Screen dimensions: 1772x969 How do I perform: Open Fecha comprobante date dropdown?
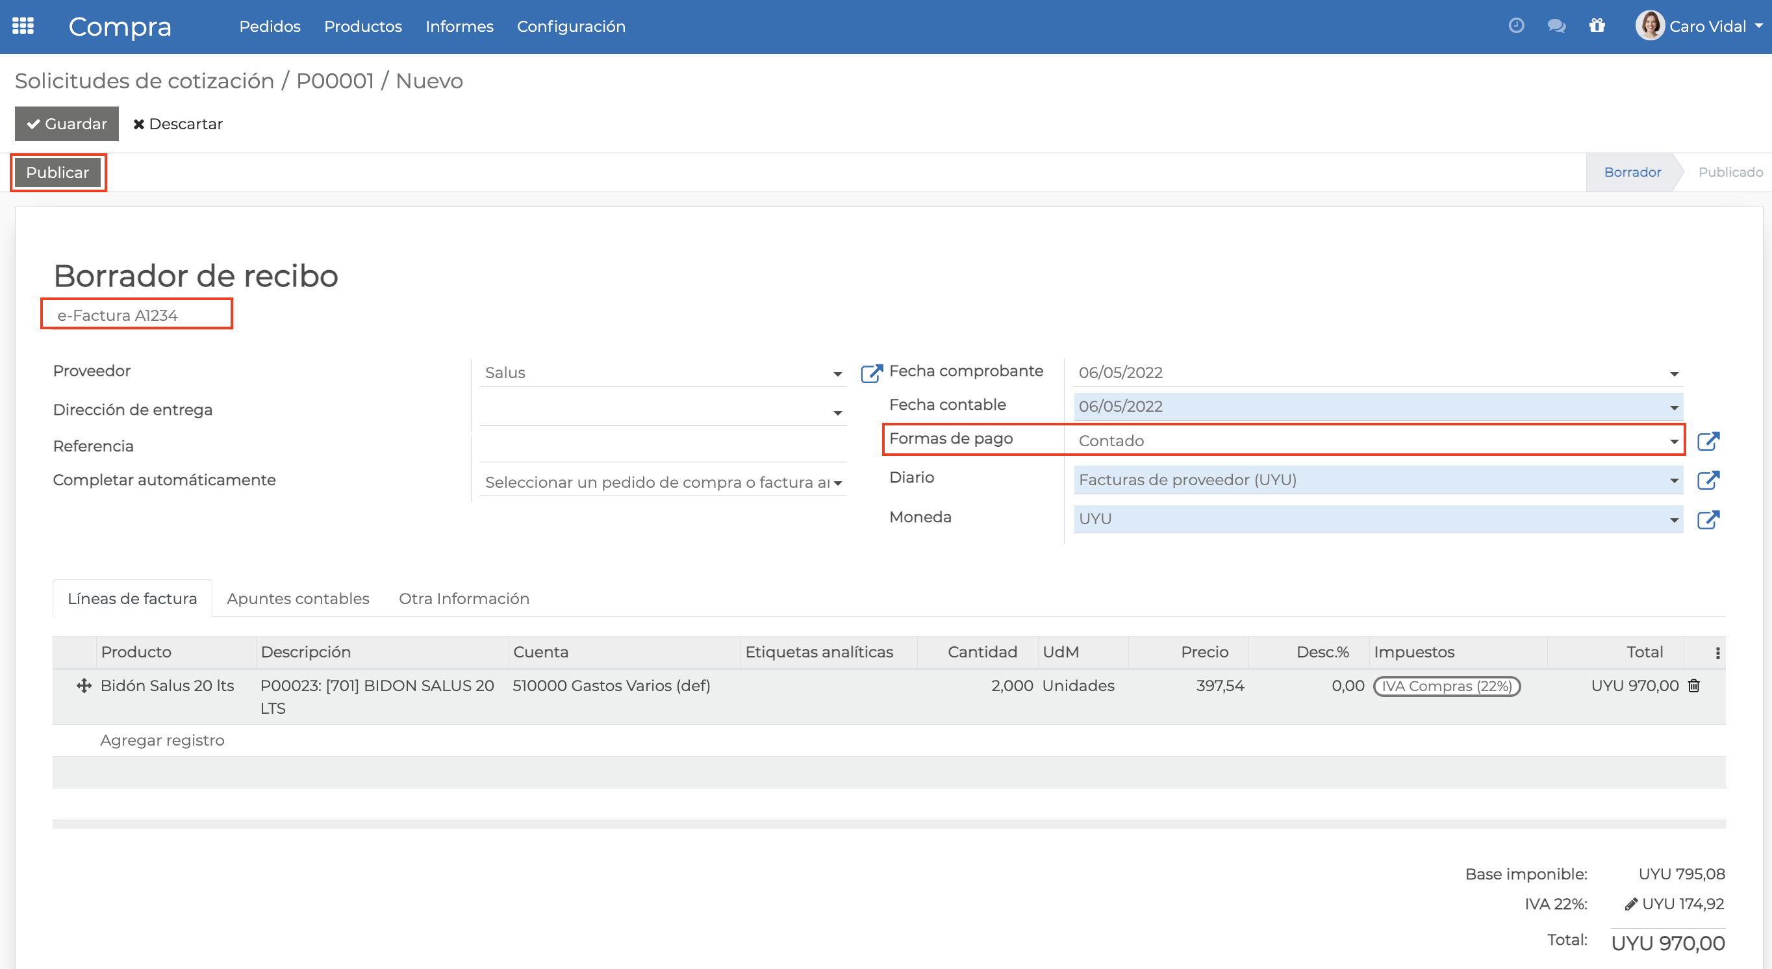pos(1674,373)
